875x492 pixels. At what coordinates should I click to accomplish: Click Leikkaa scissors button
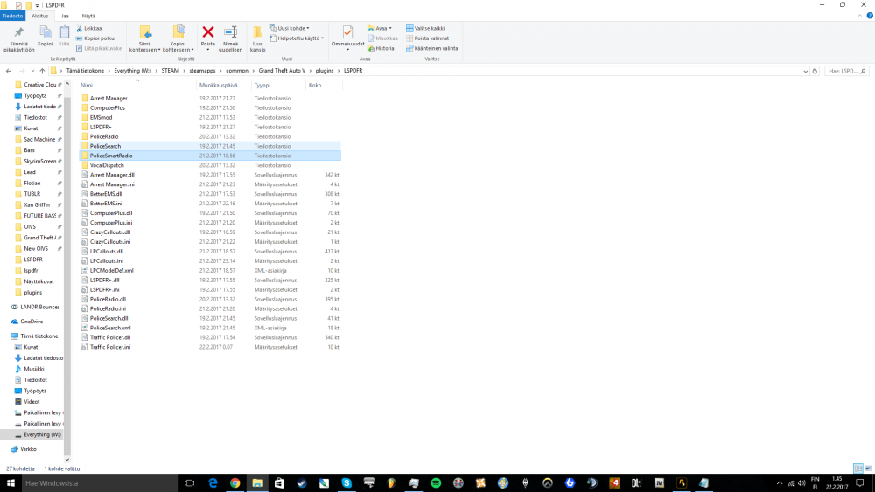[89, 29]
